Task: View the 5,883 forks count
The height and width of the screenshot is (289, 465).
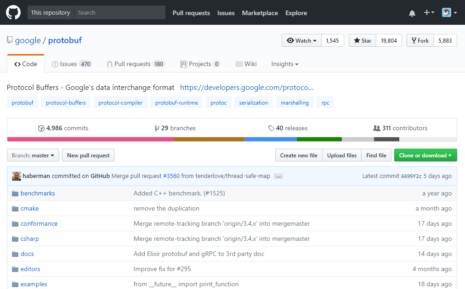Action: 445,40
